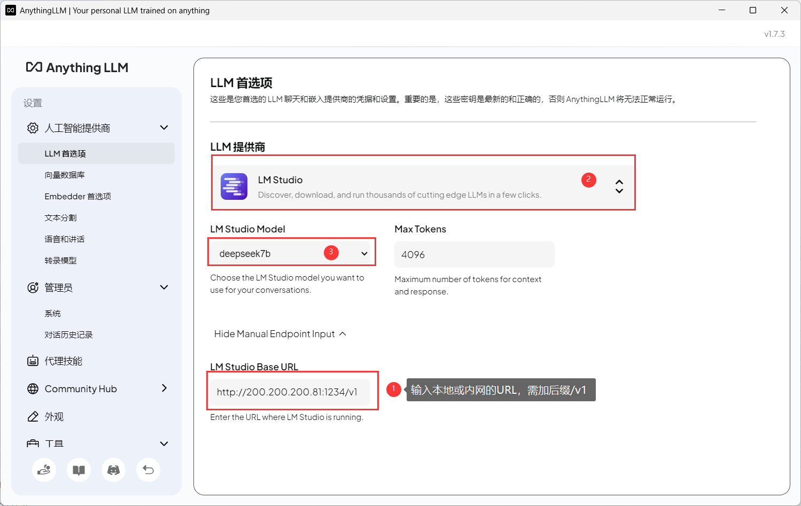Collapse the 管理员 section chevron

pos(164,287)
